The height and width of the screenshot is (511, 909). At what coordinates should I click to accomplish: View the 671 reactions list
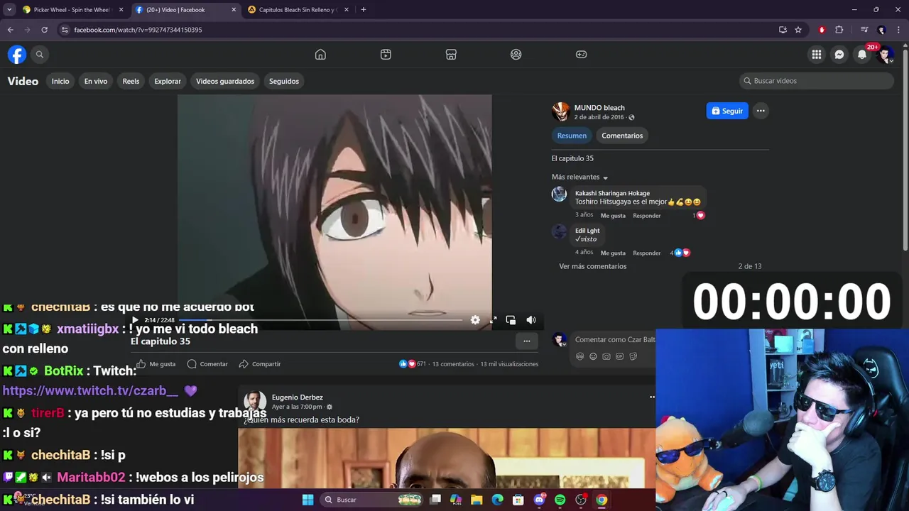point(413,364)
